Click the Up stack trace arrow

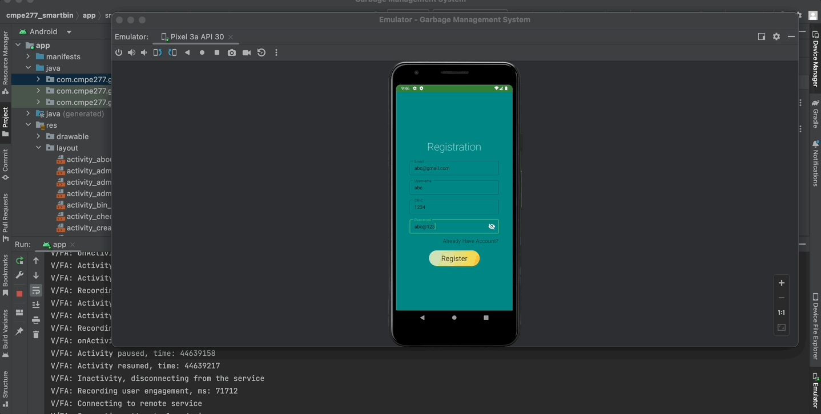pos(36,261)
